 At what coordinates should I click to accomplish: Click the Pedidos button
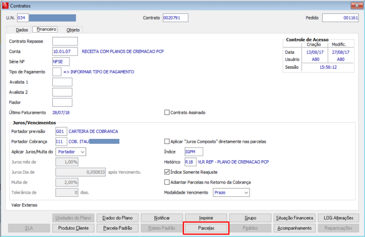pyautogui.click(x=250, y=228)
